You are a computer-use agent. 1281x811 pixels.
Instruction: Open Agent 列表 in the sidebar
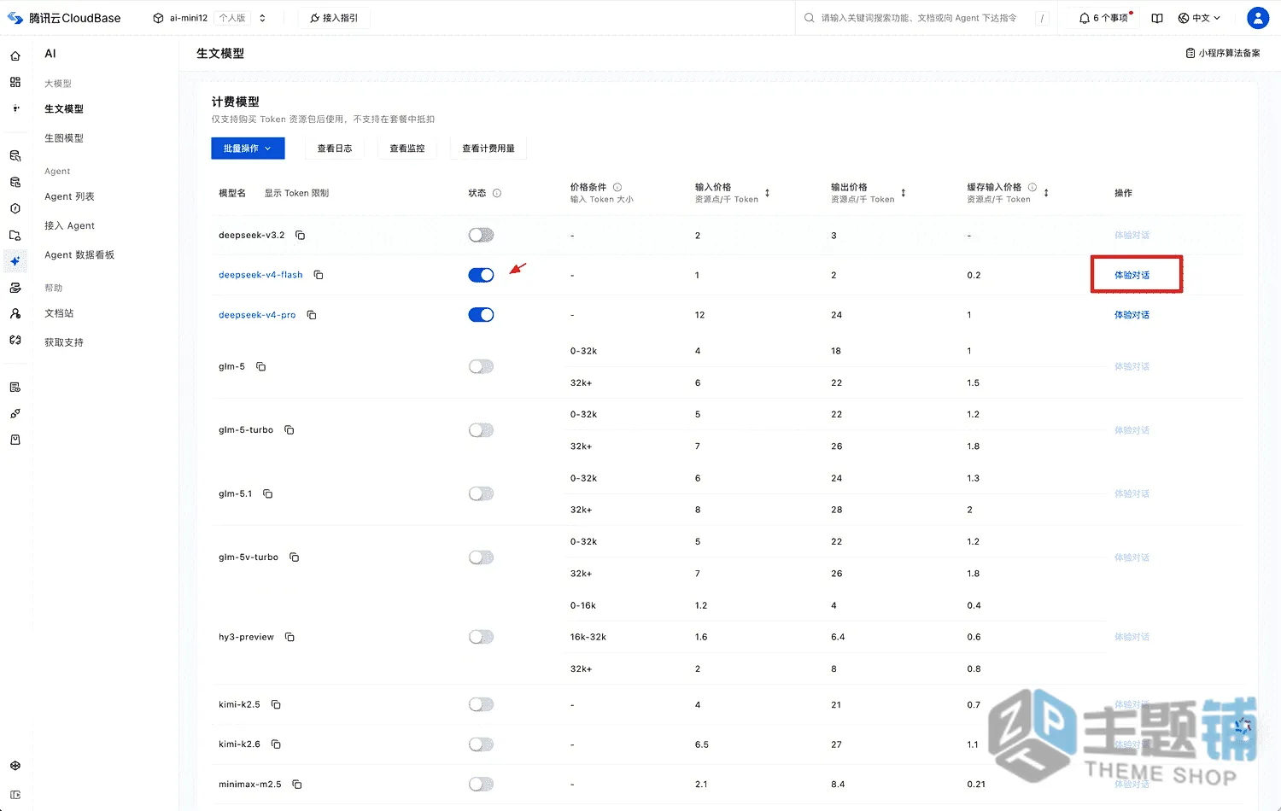(x=70, y=196)
